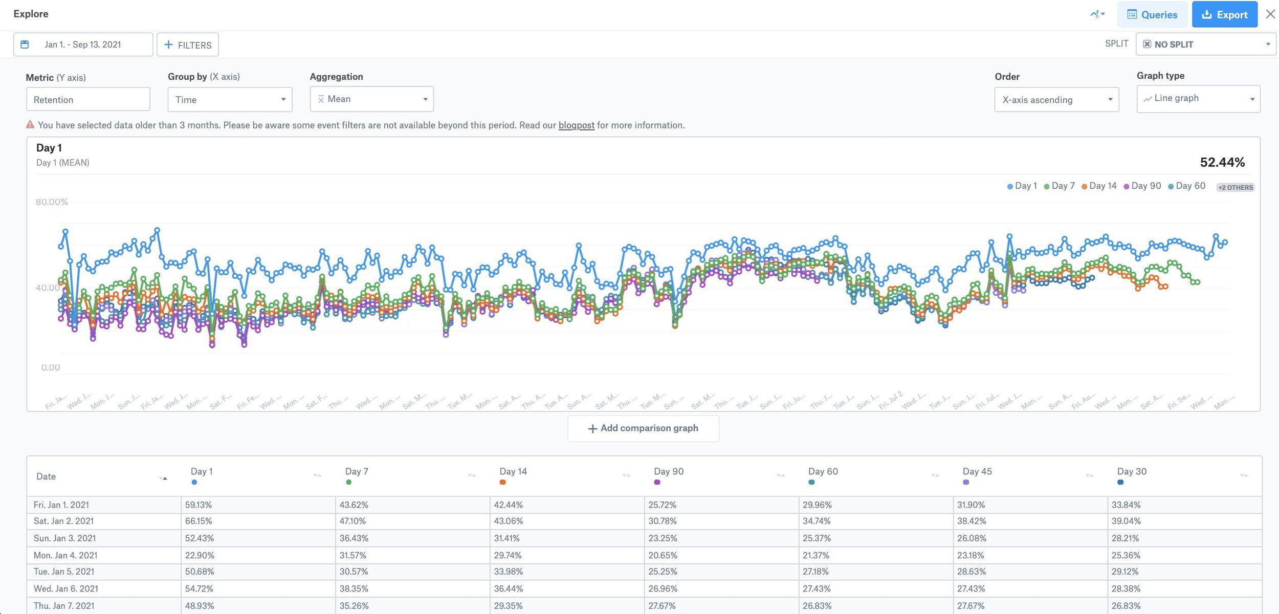The height and width of the screenshot is (614, 1279).
Task: Toggle Day 7 series in legend
Action: point(1059,186)
